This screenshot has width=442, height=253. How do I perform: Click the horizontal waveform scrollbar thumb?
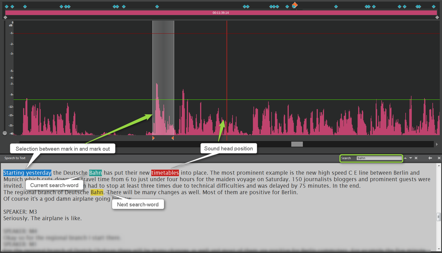click(x=297, y=144)
